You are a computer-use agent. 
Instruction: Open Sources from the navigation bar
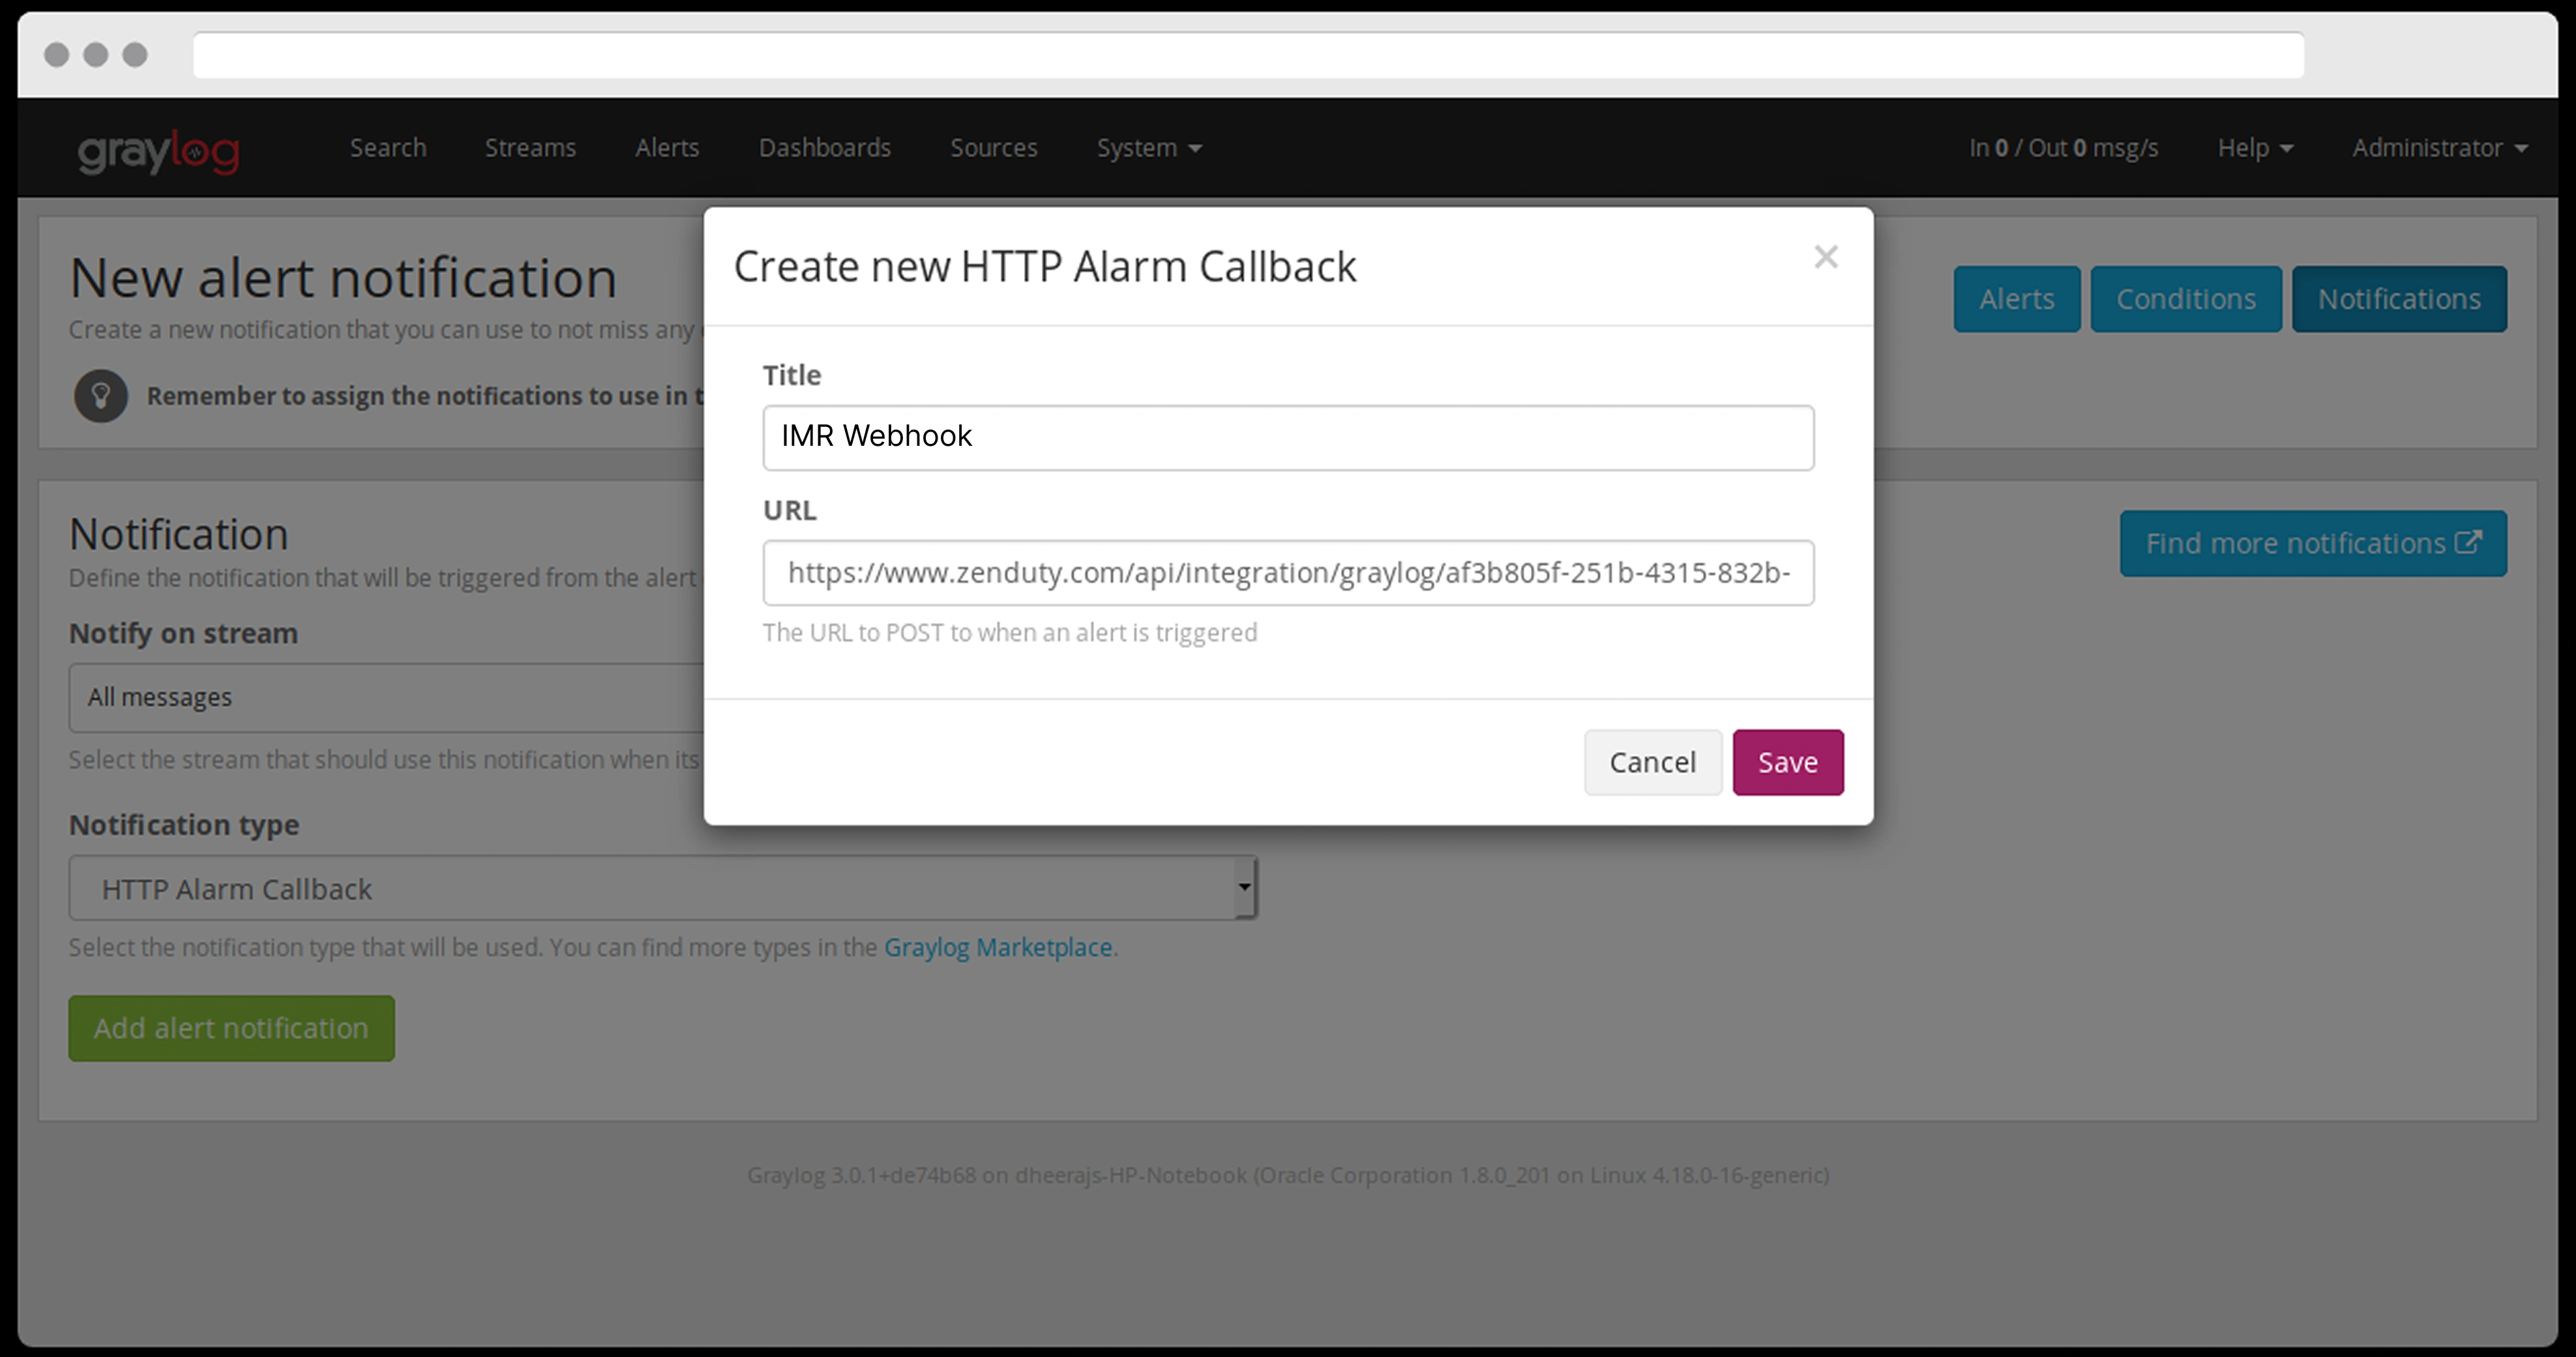coord(993,148)
